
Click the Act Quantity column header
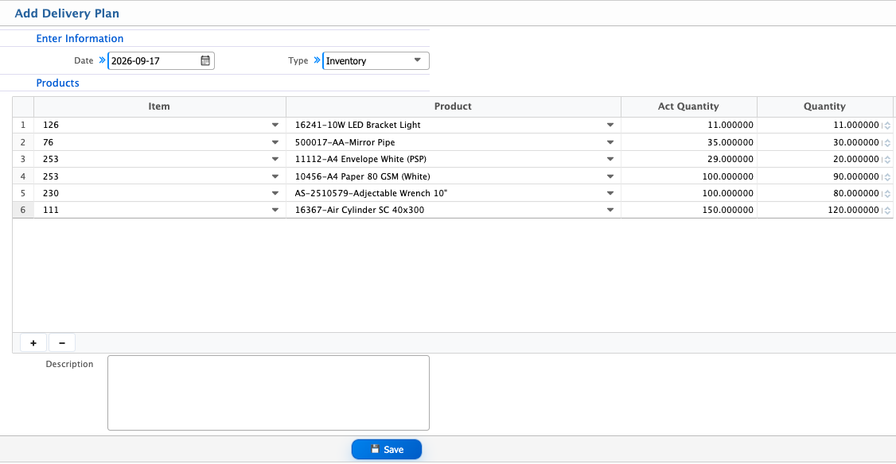point(688,106)
